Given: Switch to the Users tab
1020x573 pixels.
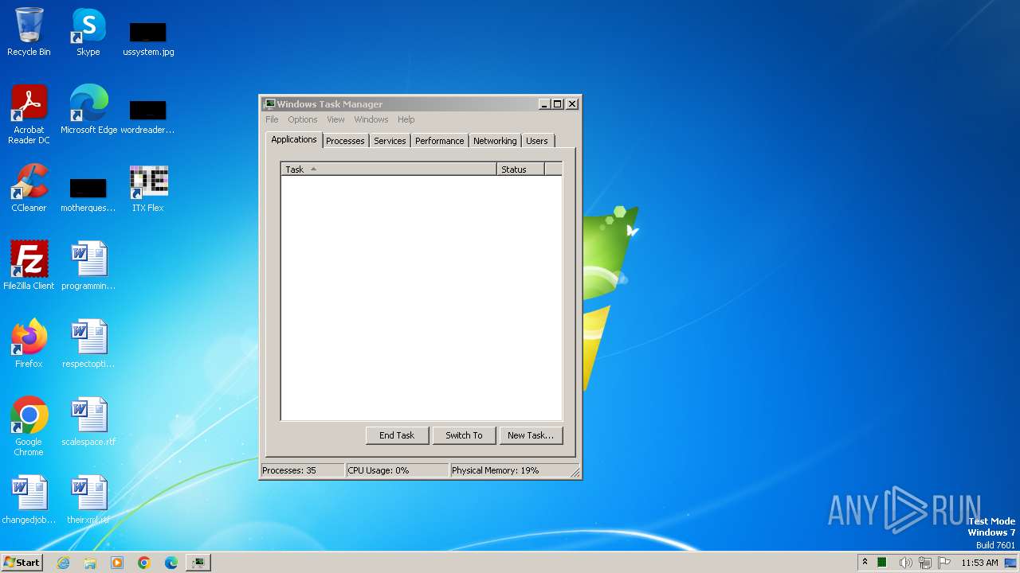Looking at the screenshot, I should point(537,141).
